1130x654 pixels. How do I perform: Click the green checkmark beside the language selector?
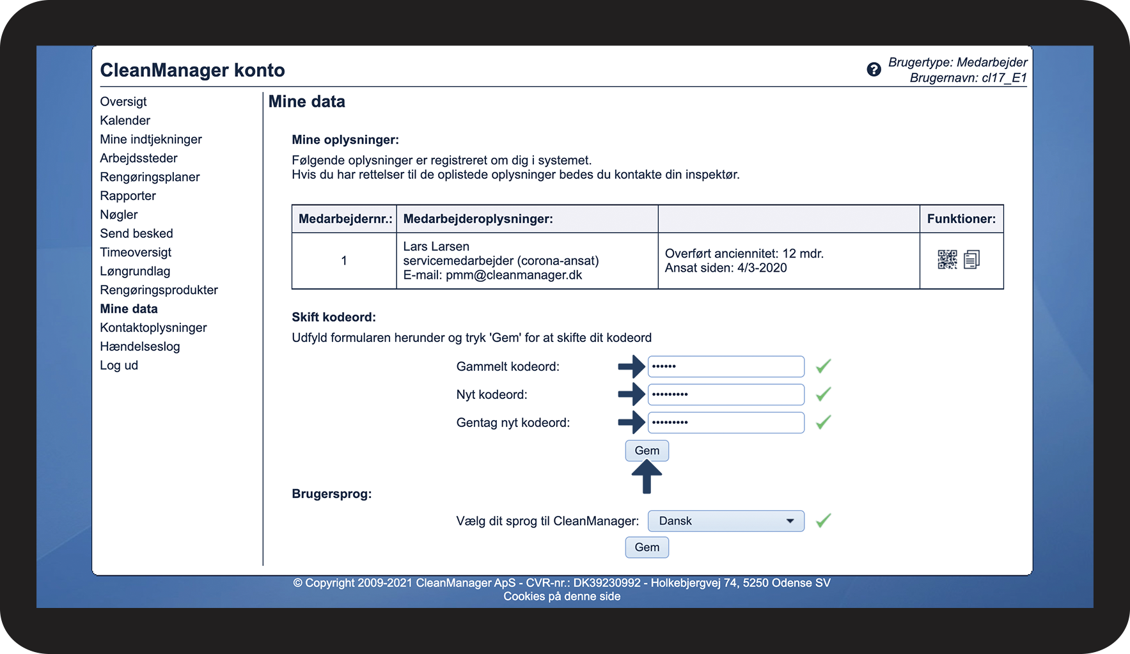pyautogui.click(x=824, y=521)
